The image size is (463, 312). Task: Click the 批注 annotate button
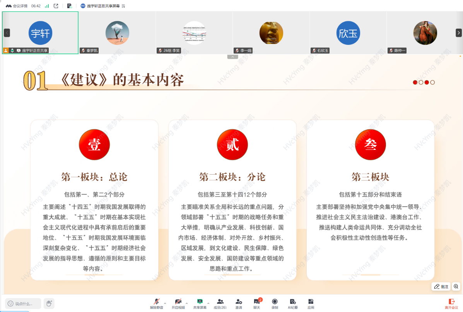(441, 286)
